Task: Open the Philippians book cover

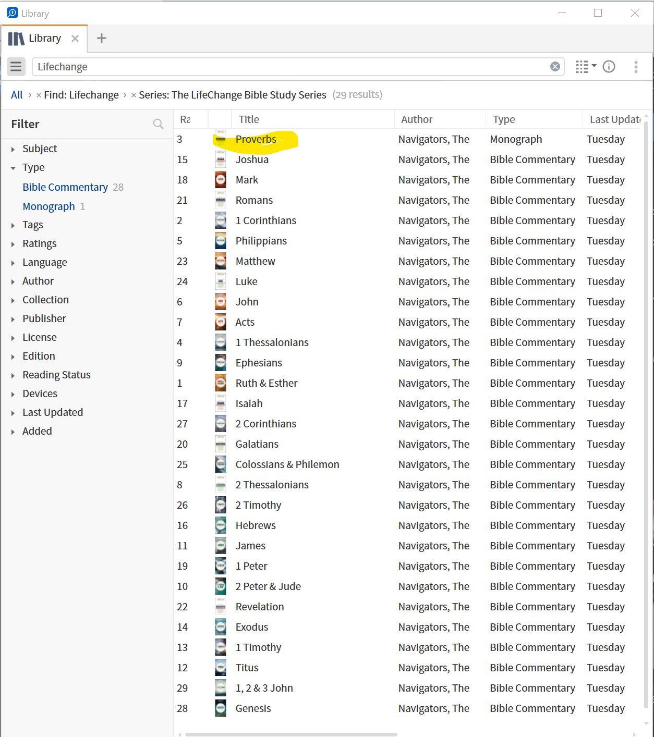Action: [x=221, y=241]
